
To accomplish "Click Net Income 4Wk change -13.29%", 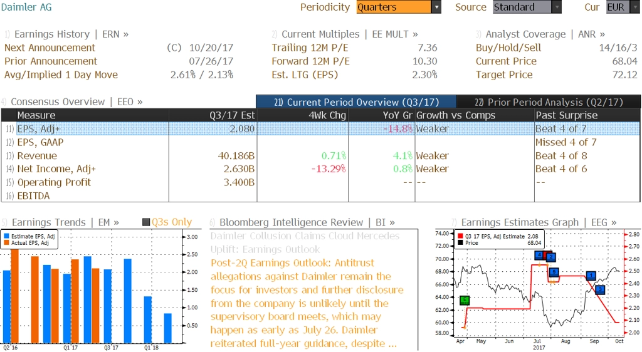I will pos(329,169).
